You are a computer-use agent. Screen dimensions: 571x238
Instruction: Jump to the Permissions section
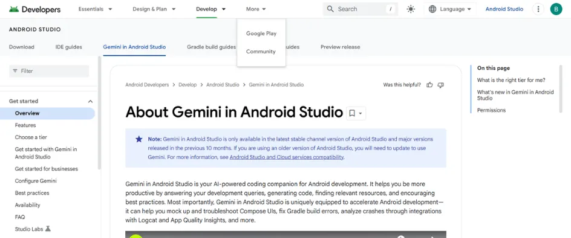point(491,110)
